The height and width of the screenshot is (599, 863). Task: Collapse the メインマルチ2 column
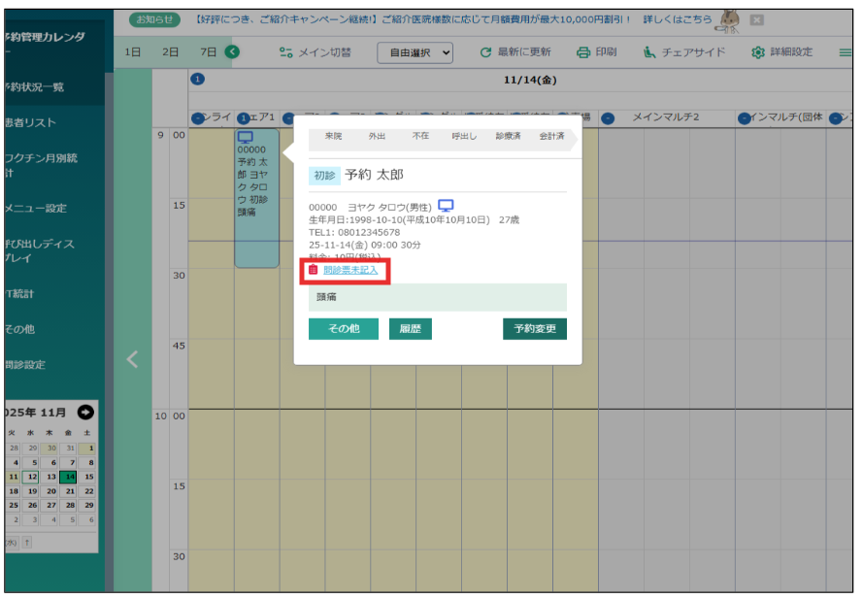[x=608, y=118]
